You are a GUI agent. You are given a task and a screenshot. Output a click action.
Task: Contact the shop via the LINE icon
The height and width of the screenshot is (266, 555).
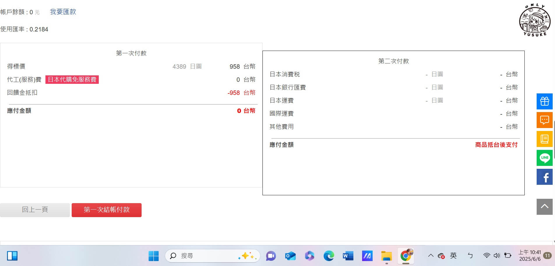tap(545, 158)
